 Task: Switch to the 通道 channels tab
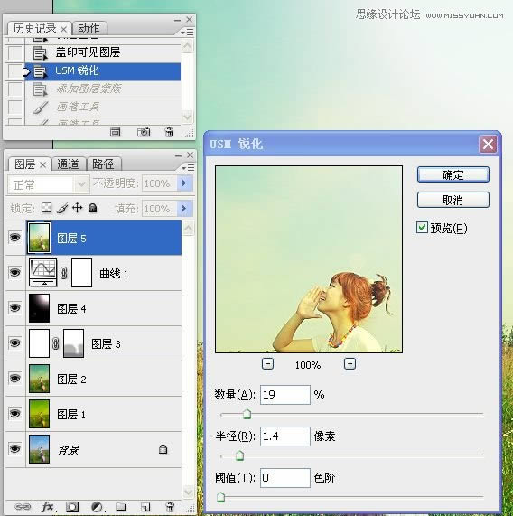[x=68, y=164]
